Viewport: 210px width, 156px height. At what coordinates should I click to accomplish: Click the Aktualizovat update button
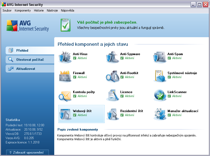pyautogui.click(x=30, y=69)
